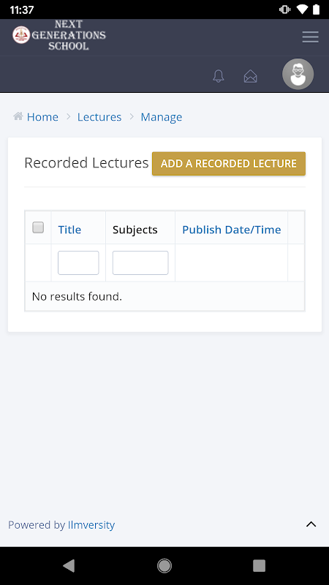Focus the Title filter input field
The height and width of the screenshot is (585, 329).
point(78,263)
